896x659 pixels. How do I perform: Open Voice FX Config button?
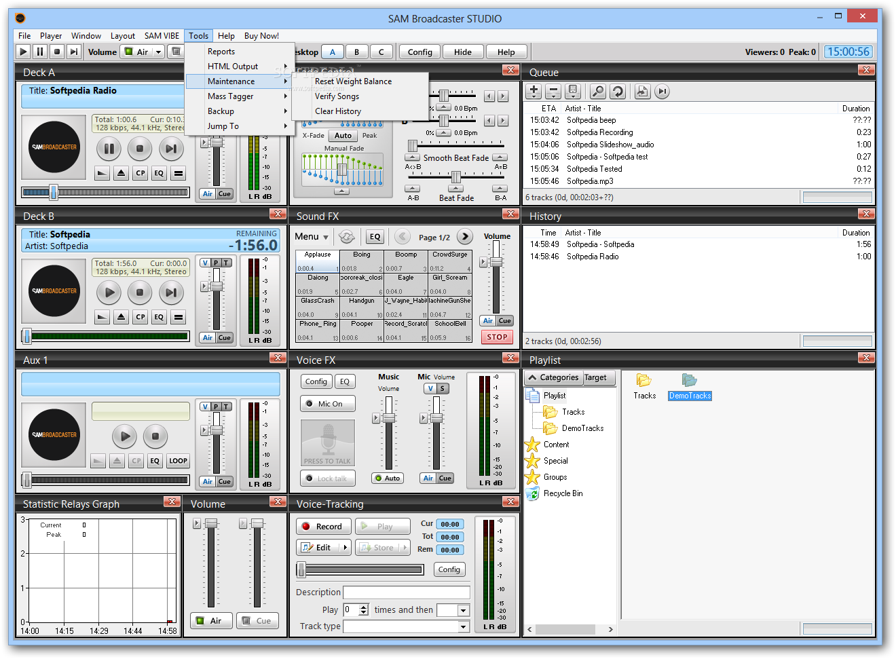316,381
